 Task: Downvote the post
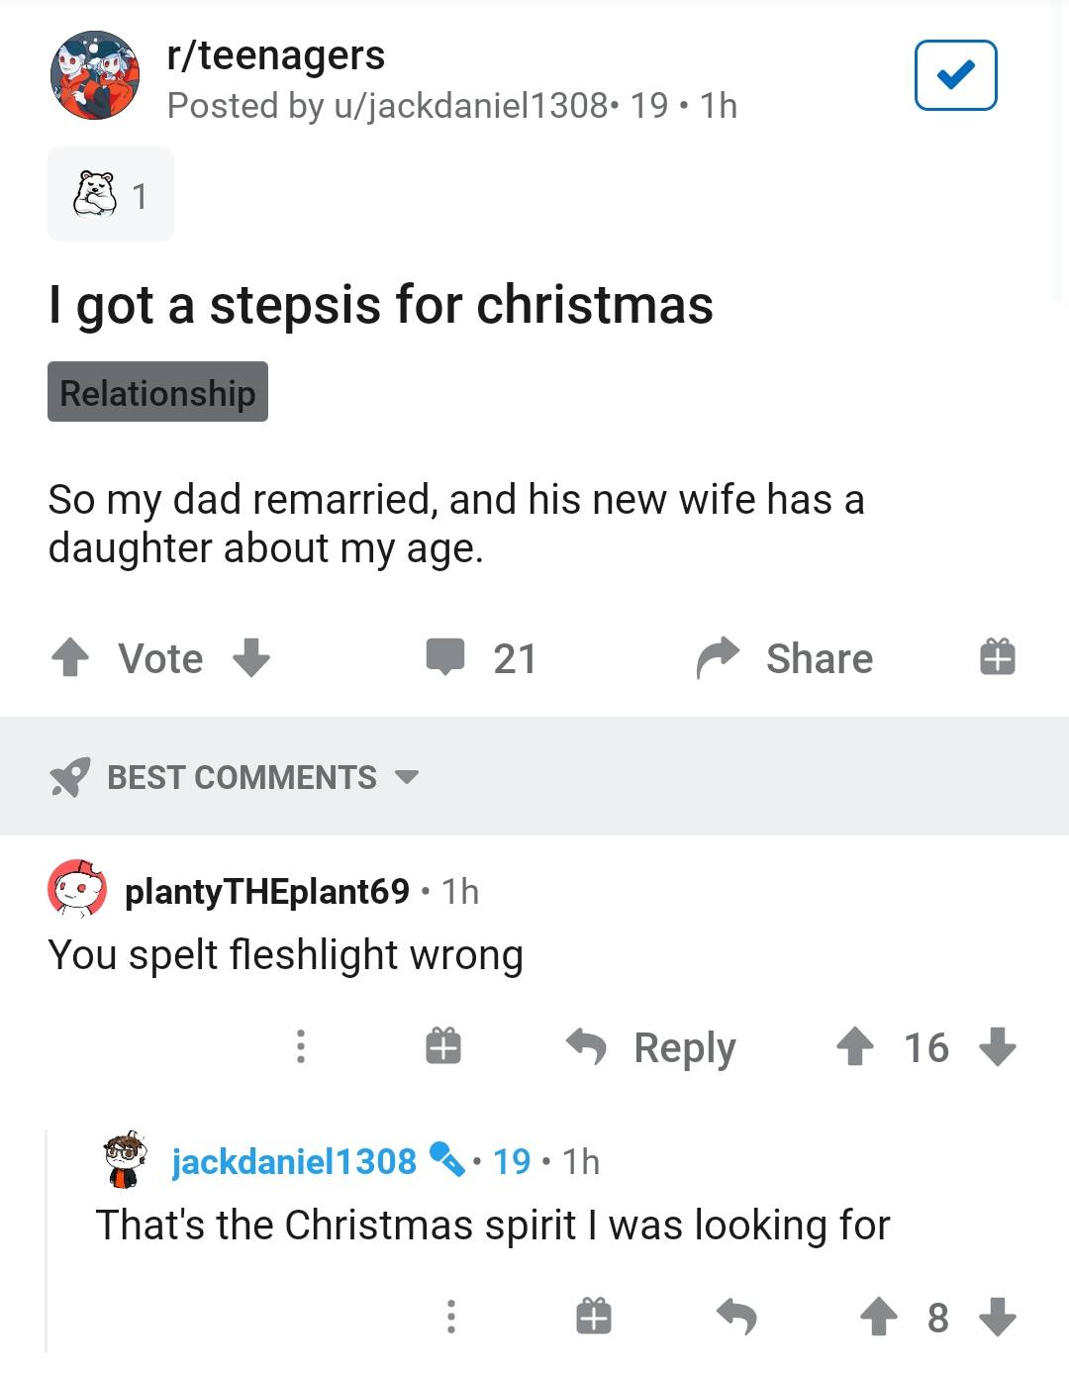tap(255, 657)
